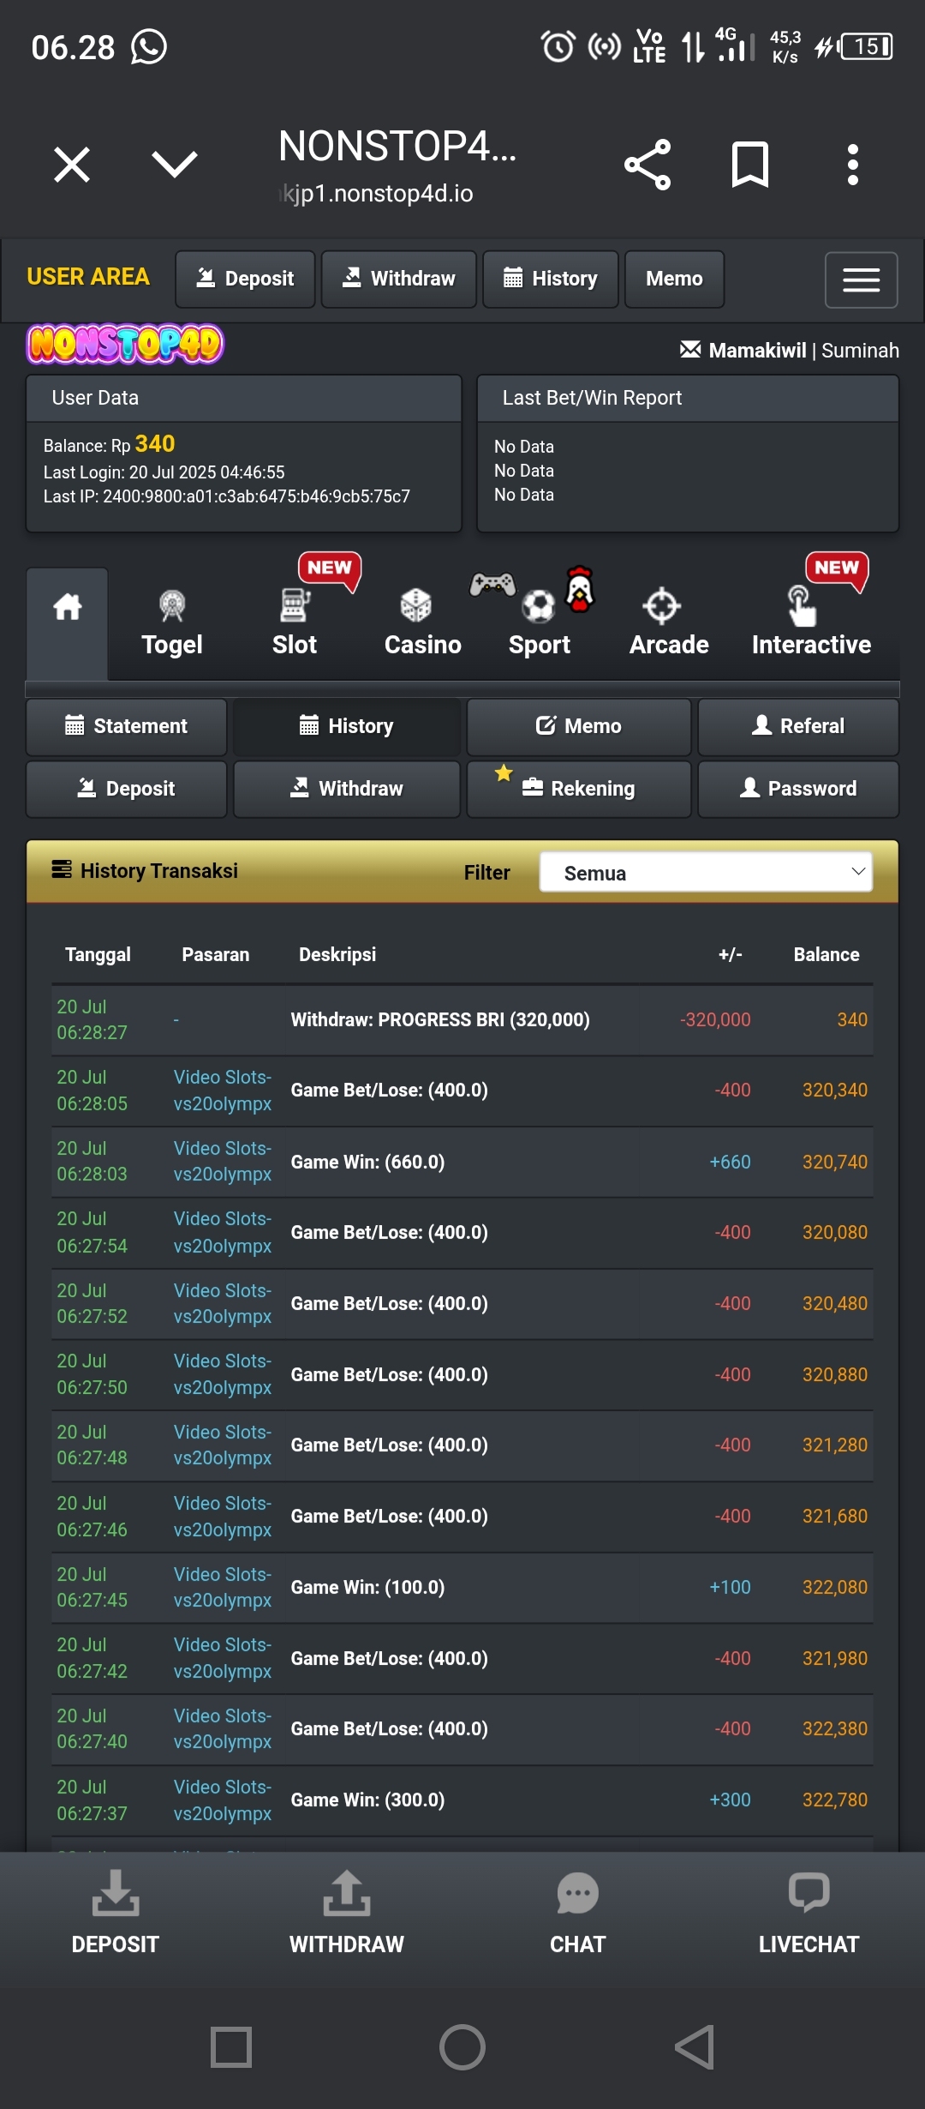The width and height of the screenshot is (925, 2109).
Task: Click the Mamakiwil username text
Action: click(x=758, y=351)
